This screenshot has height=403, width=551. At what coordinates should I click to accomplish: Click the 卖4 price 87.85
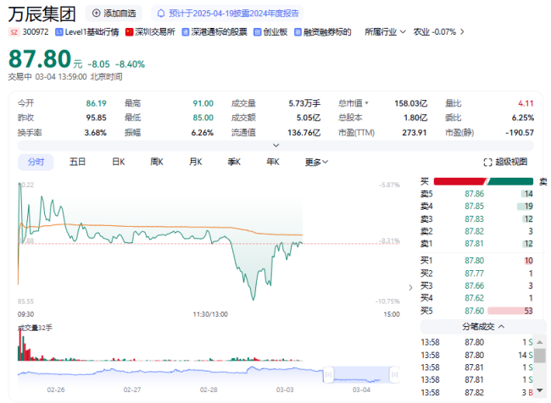coord(475,207)
